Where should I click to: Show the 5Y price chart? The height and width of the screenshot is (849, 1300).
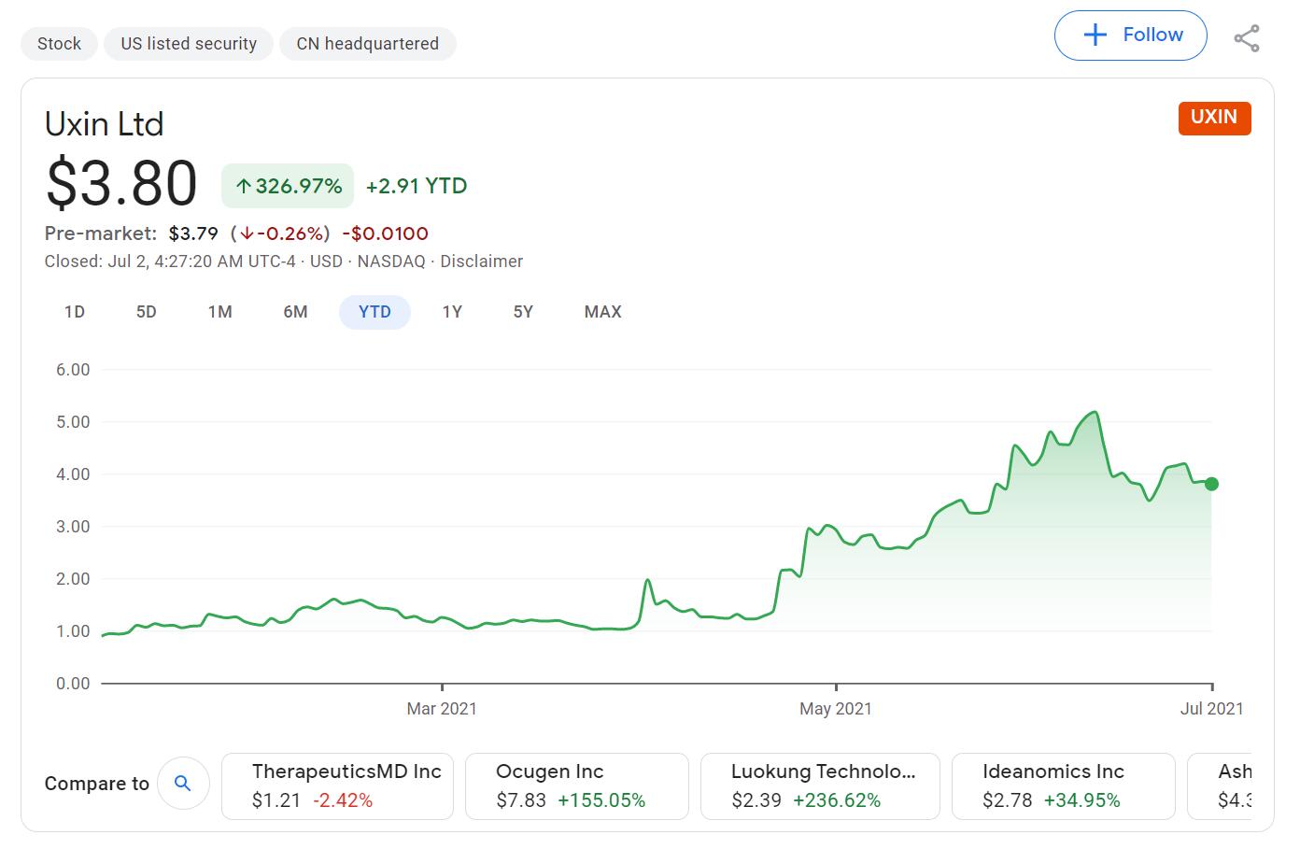(523, 312)
